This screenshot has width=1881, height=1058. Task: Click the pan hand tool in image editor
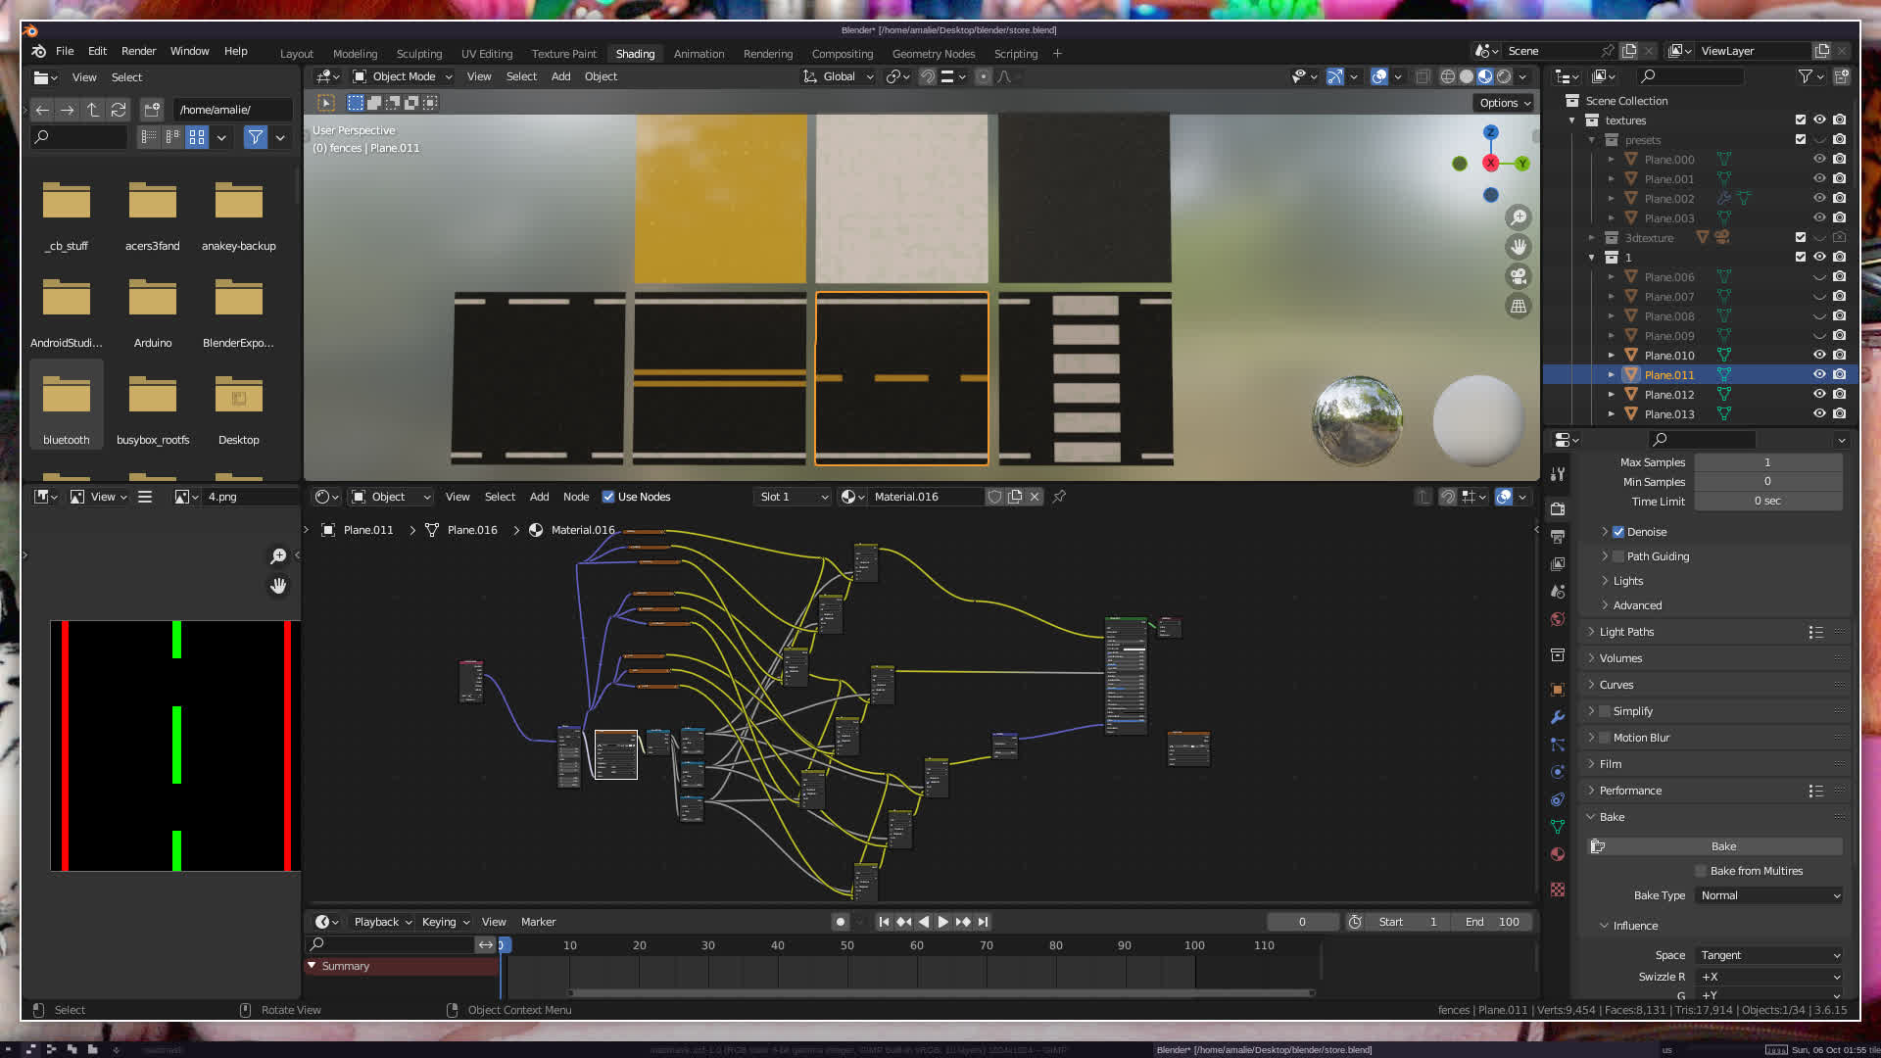click(278, 586)
